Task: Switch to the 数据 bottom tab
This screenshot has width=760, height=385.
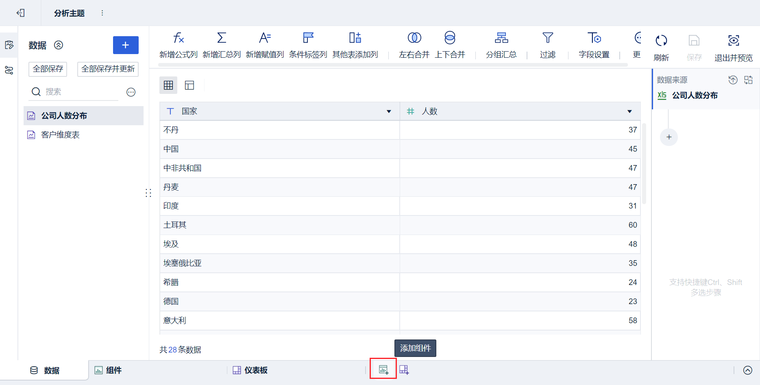Action: [45, 370]
